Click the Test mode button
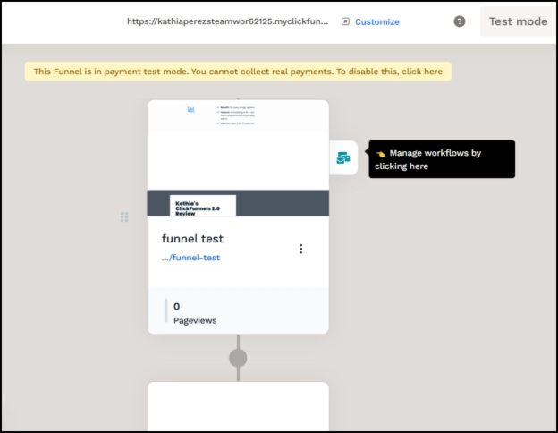This screenshot has height=433, width=558. [518, 21]
